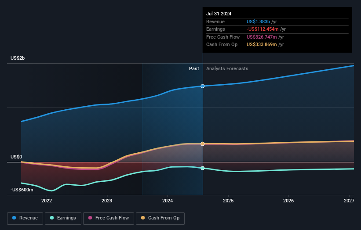Click the US$0 y-axis label

(x=16, y=157)
